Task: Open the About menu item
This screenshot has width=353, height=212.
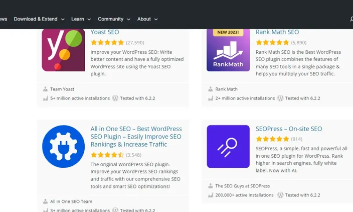Action: point(144,19)
